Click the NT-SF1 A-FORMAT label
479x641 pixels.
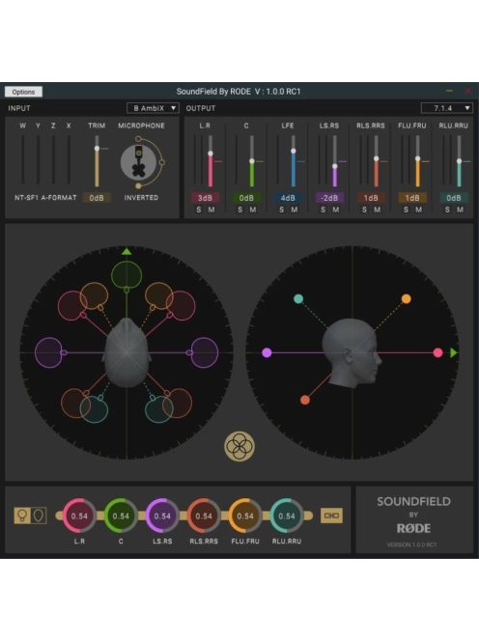pos(45,198)
